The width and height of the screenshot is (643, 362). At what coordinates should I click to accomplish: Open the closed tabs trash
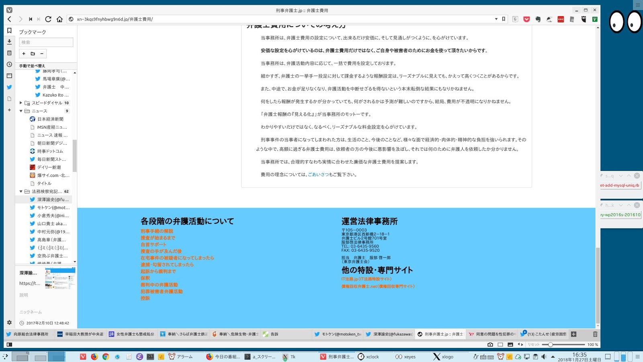click(595, 334)
